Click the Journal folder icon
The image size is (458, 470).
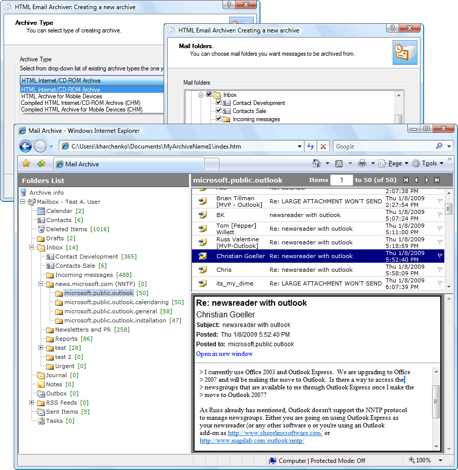[x=41, y=375]
